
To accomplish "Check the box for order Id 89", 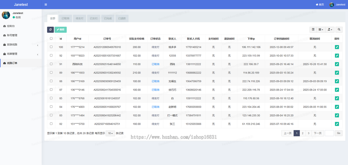I will 51,73.
